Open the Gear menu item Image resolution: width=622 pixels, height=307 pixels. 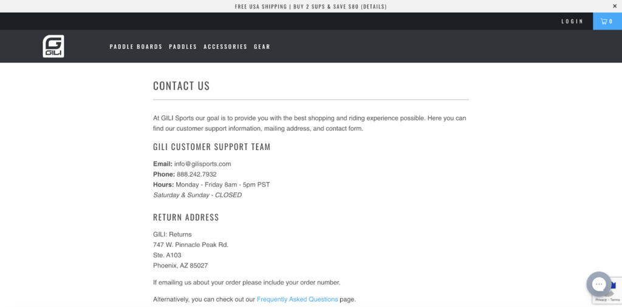[x=262, y=47]
